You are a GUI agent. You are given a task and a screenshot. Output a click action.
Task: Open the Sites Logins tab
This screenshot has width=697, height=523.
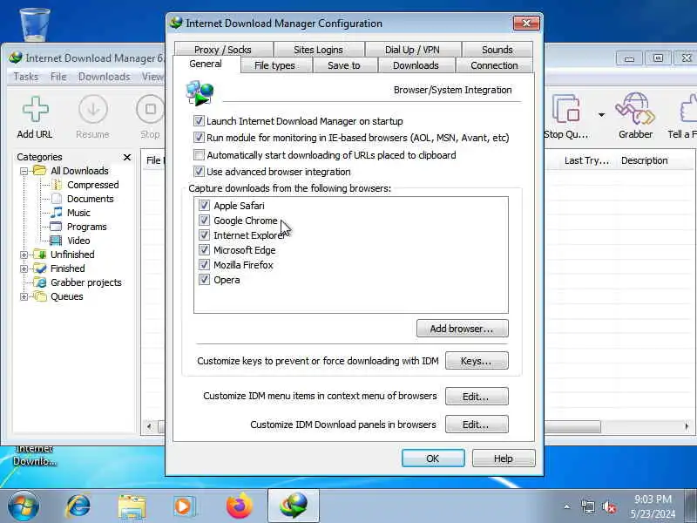(x=318, y=50)
